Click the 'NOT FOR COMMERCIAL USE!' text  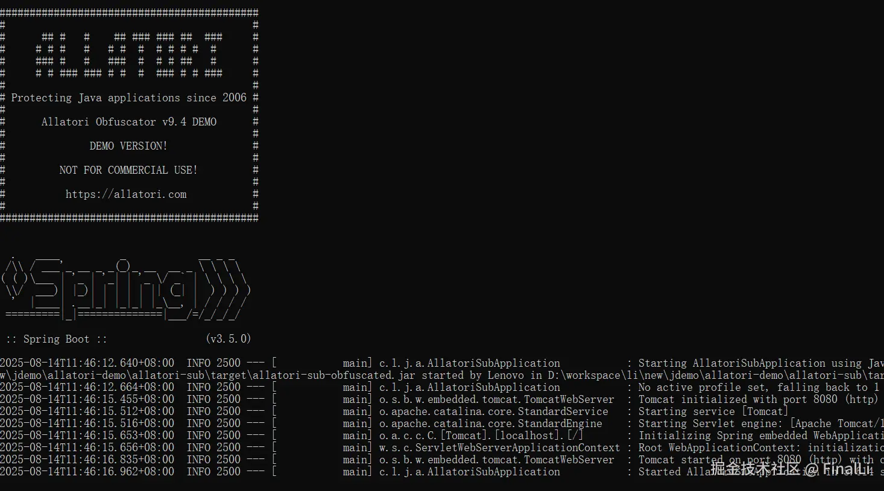coord(128,170)
